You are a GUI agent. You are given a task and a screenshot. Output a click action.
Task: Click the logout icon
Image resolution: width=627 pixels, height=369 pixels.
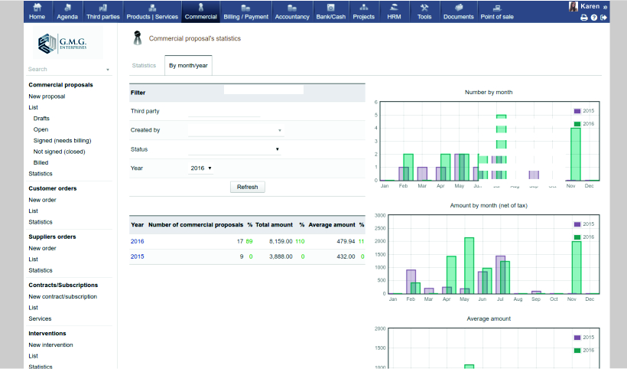(604, 18)
